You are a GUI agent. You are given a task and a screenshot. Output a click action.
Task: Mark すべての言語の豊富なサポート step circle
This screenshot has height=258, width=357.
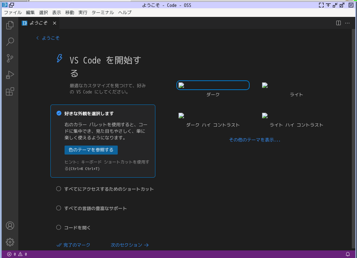point(58,208)
